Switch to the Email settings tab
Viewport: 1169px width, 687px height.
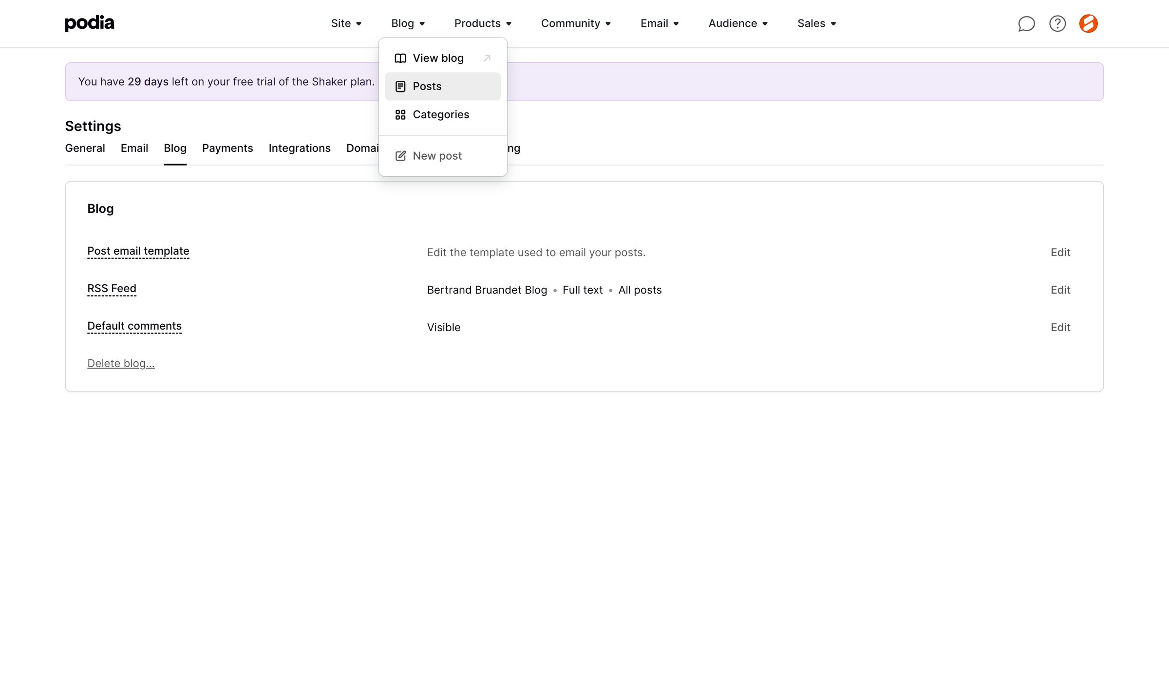pyautogui.click(x=134, y=148)
